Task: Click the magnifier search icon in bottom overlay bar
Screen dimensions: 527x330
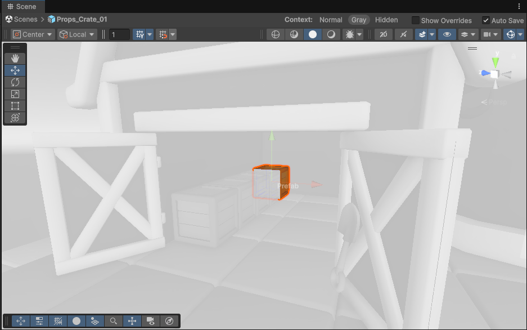Action: (114, 321)
